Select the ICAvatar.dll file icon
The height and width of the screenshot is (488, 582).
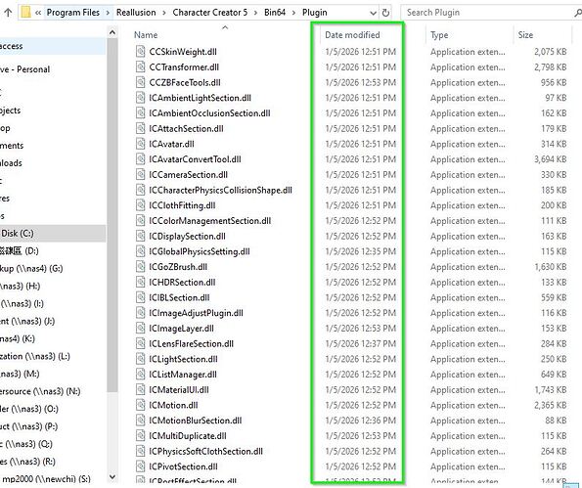pyautogui.click(x=140, y=144)
